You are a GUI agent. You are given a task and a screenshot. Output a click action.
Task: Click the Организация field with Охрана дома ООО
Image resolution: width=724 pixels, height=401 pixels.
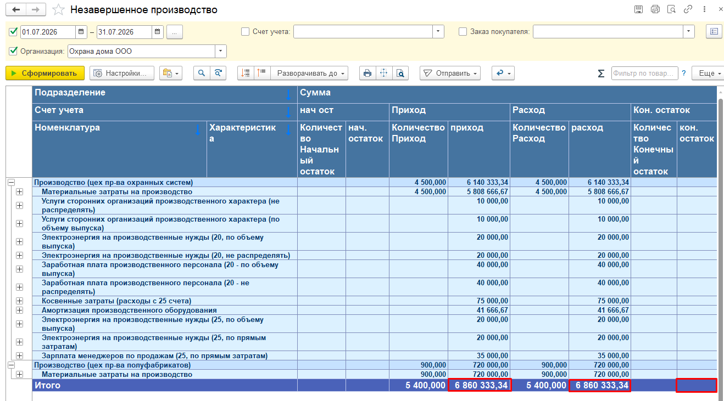141,52
